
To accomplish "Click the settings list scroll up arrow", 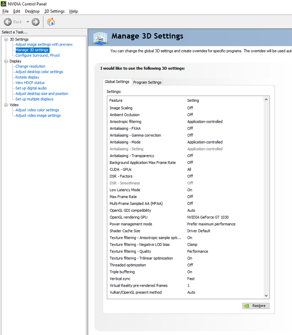I will 266,99.
